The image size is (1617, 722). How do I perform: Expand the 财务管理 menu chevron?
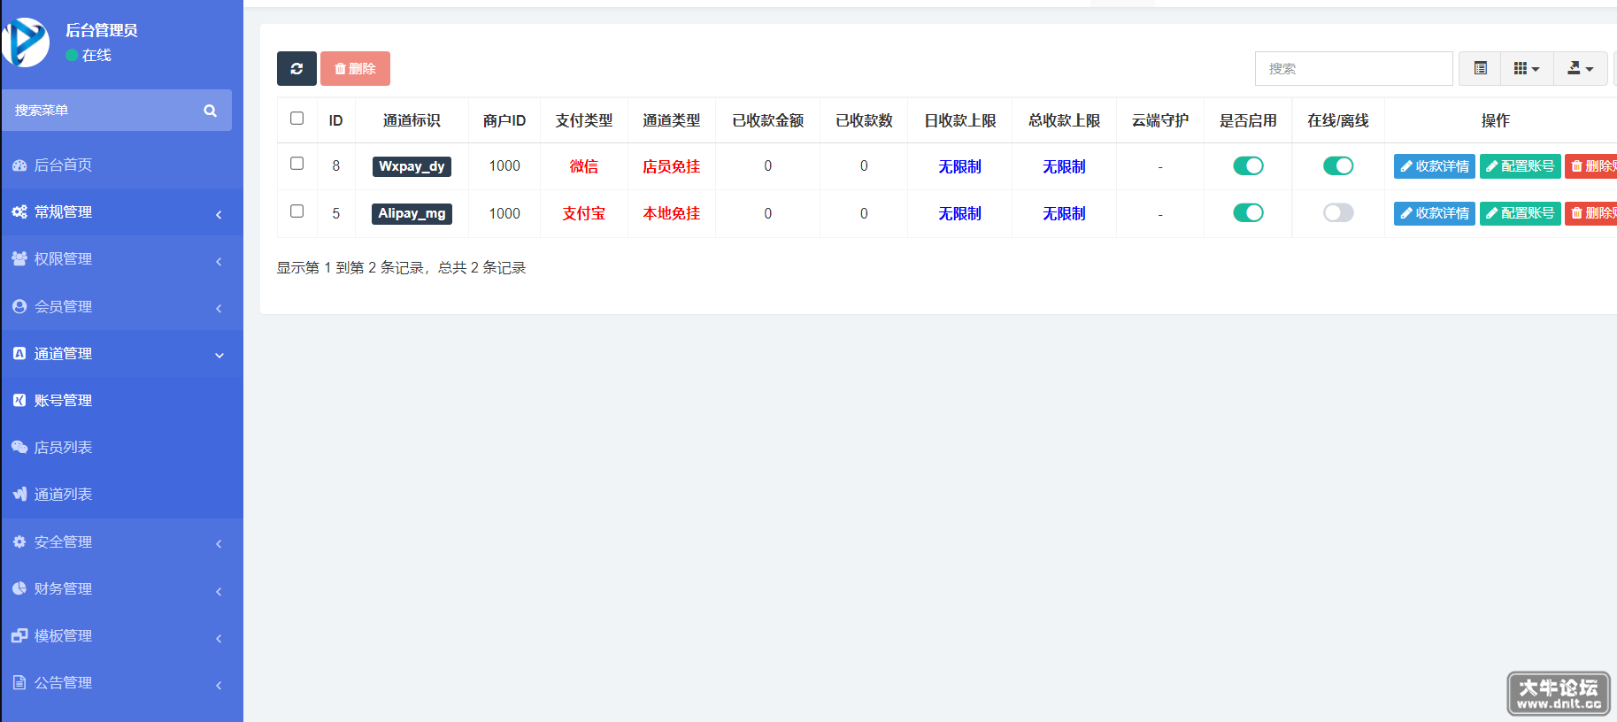click(219, 591)
